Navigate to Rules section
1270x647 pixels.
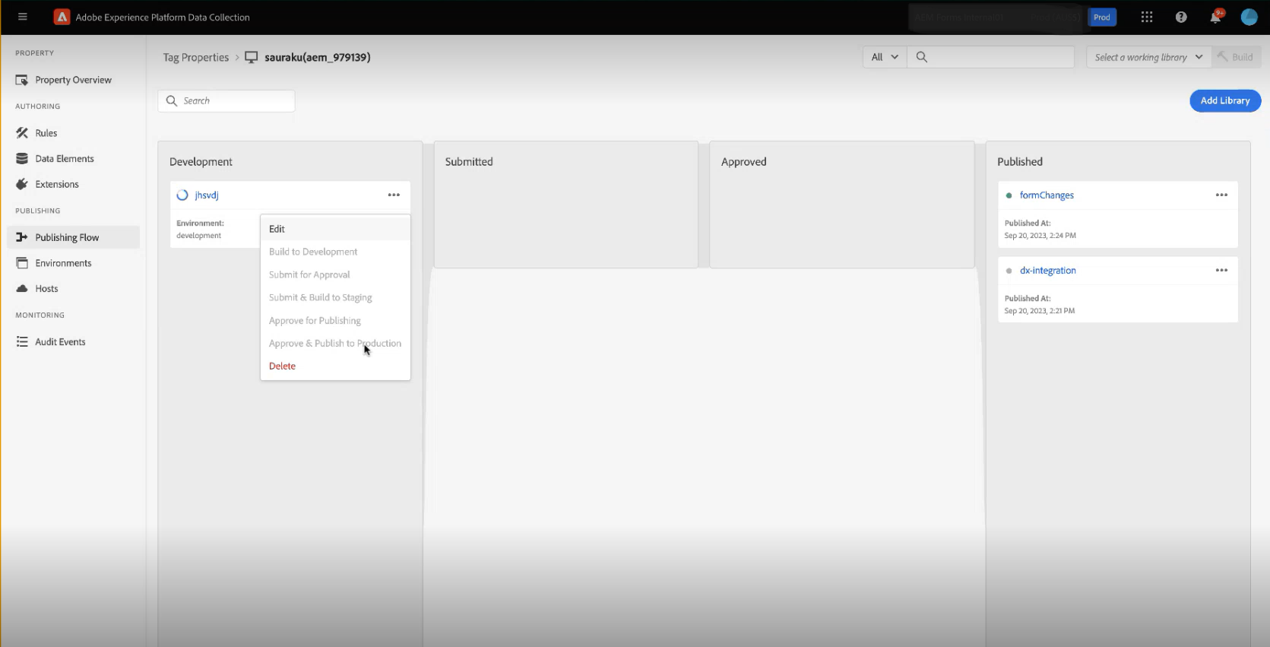click(73, 133)
